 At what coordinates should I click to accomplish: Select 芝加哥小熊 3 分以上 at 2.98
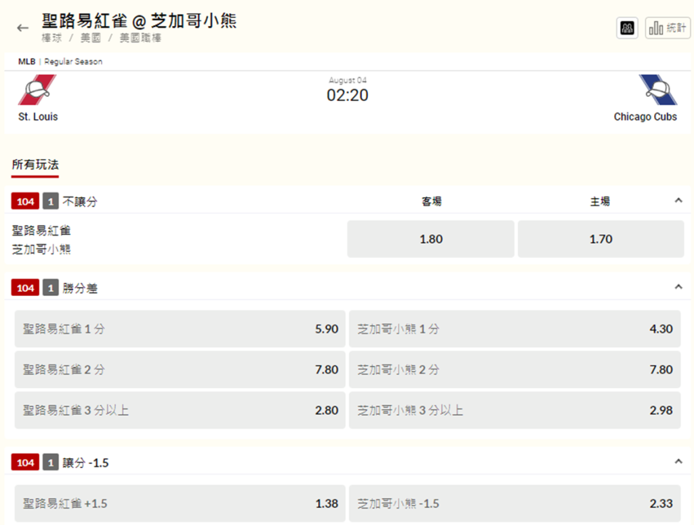point(515,410)
